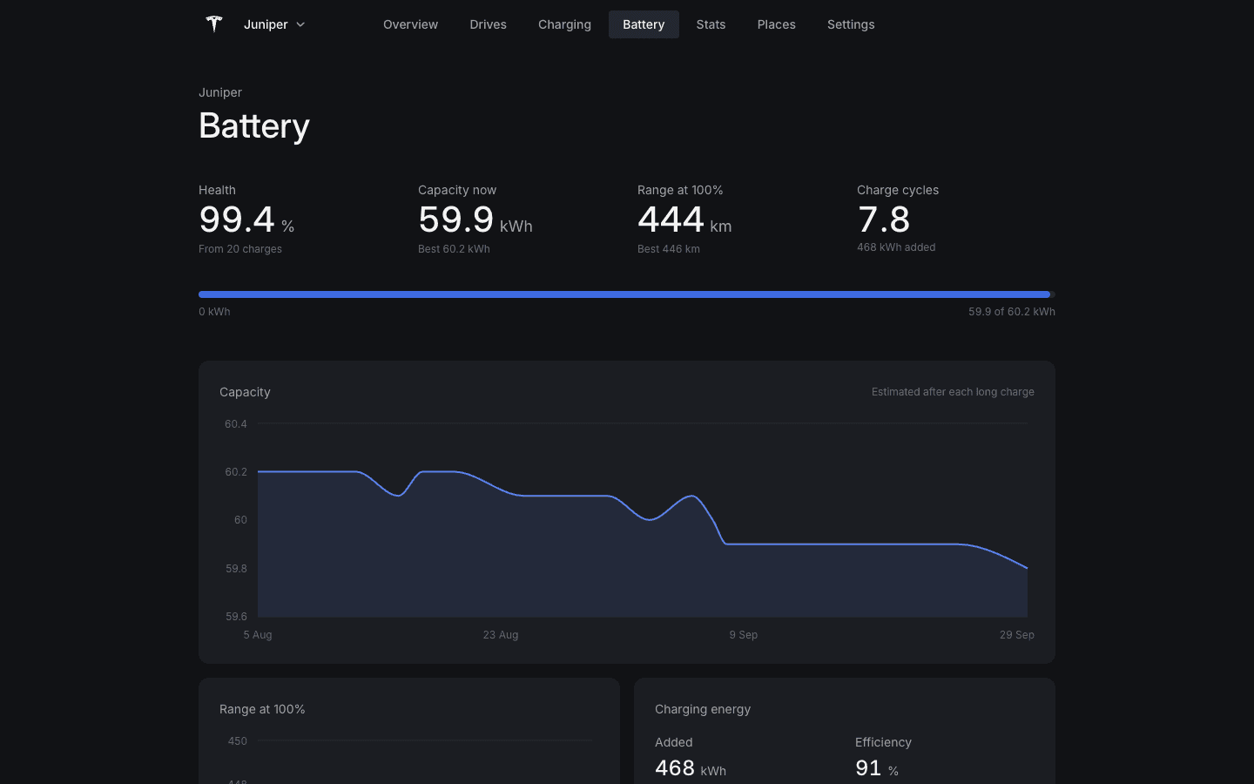Open the Settings tab
This screenshot has height=784, width=1254.
click(x=851, y=24)
